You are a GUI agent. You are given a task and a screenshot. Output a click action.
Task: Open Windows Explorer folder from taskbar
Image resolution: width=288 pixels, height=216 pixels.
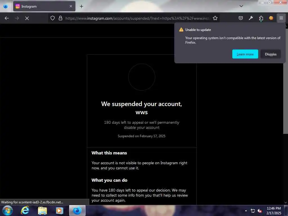(x=42, y=211)
